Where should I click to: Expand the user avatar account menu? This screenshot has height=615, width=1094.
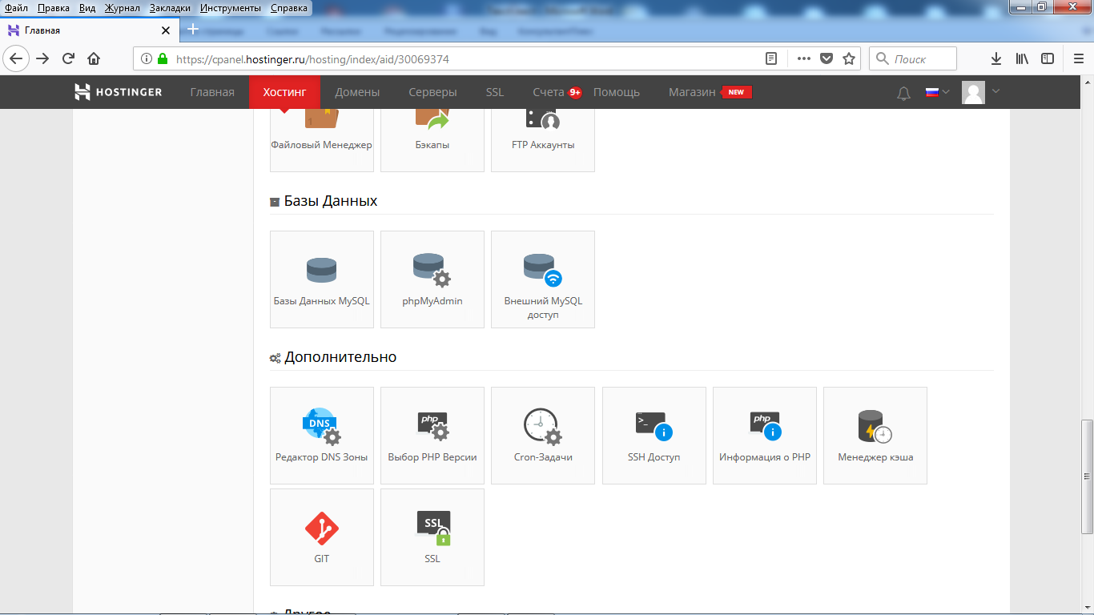(x=981, y=92)
